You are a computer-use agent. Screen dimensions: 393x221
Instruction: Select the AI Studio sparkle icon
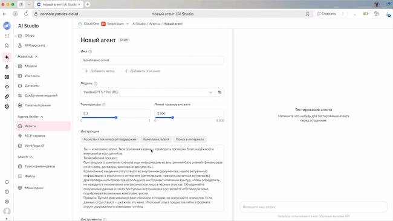pos(7,57)
